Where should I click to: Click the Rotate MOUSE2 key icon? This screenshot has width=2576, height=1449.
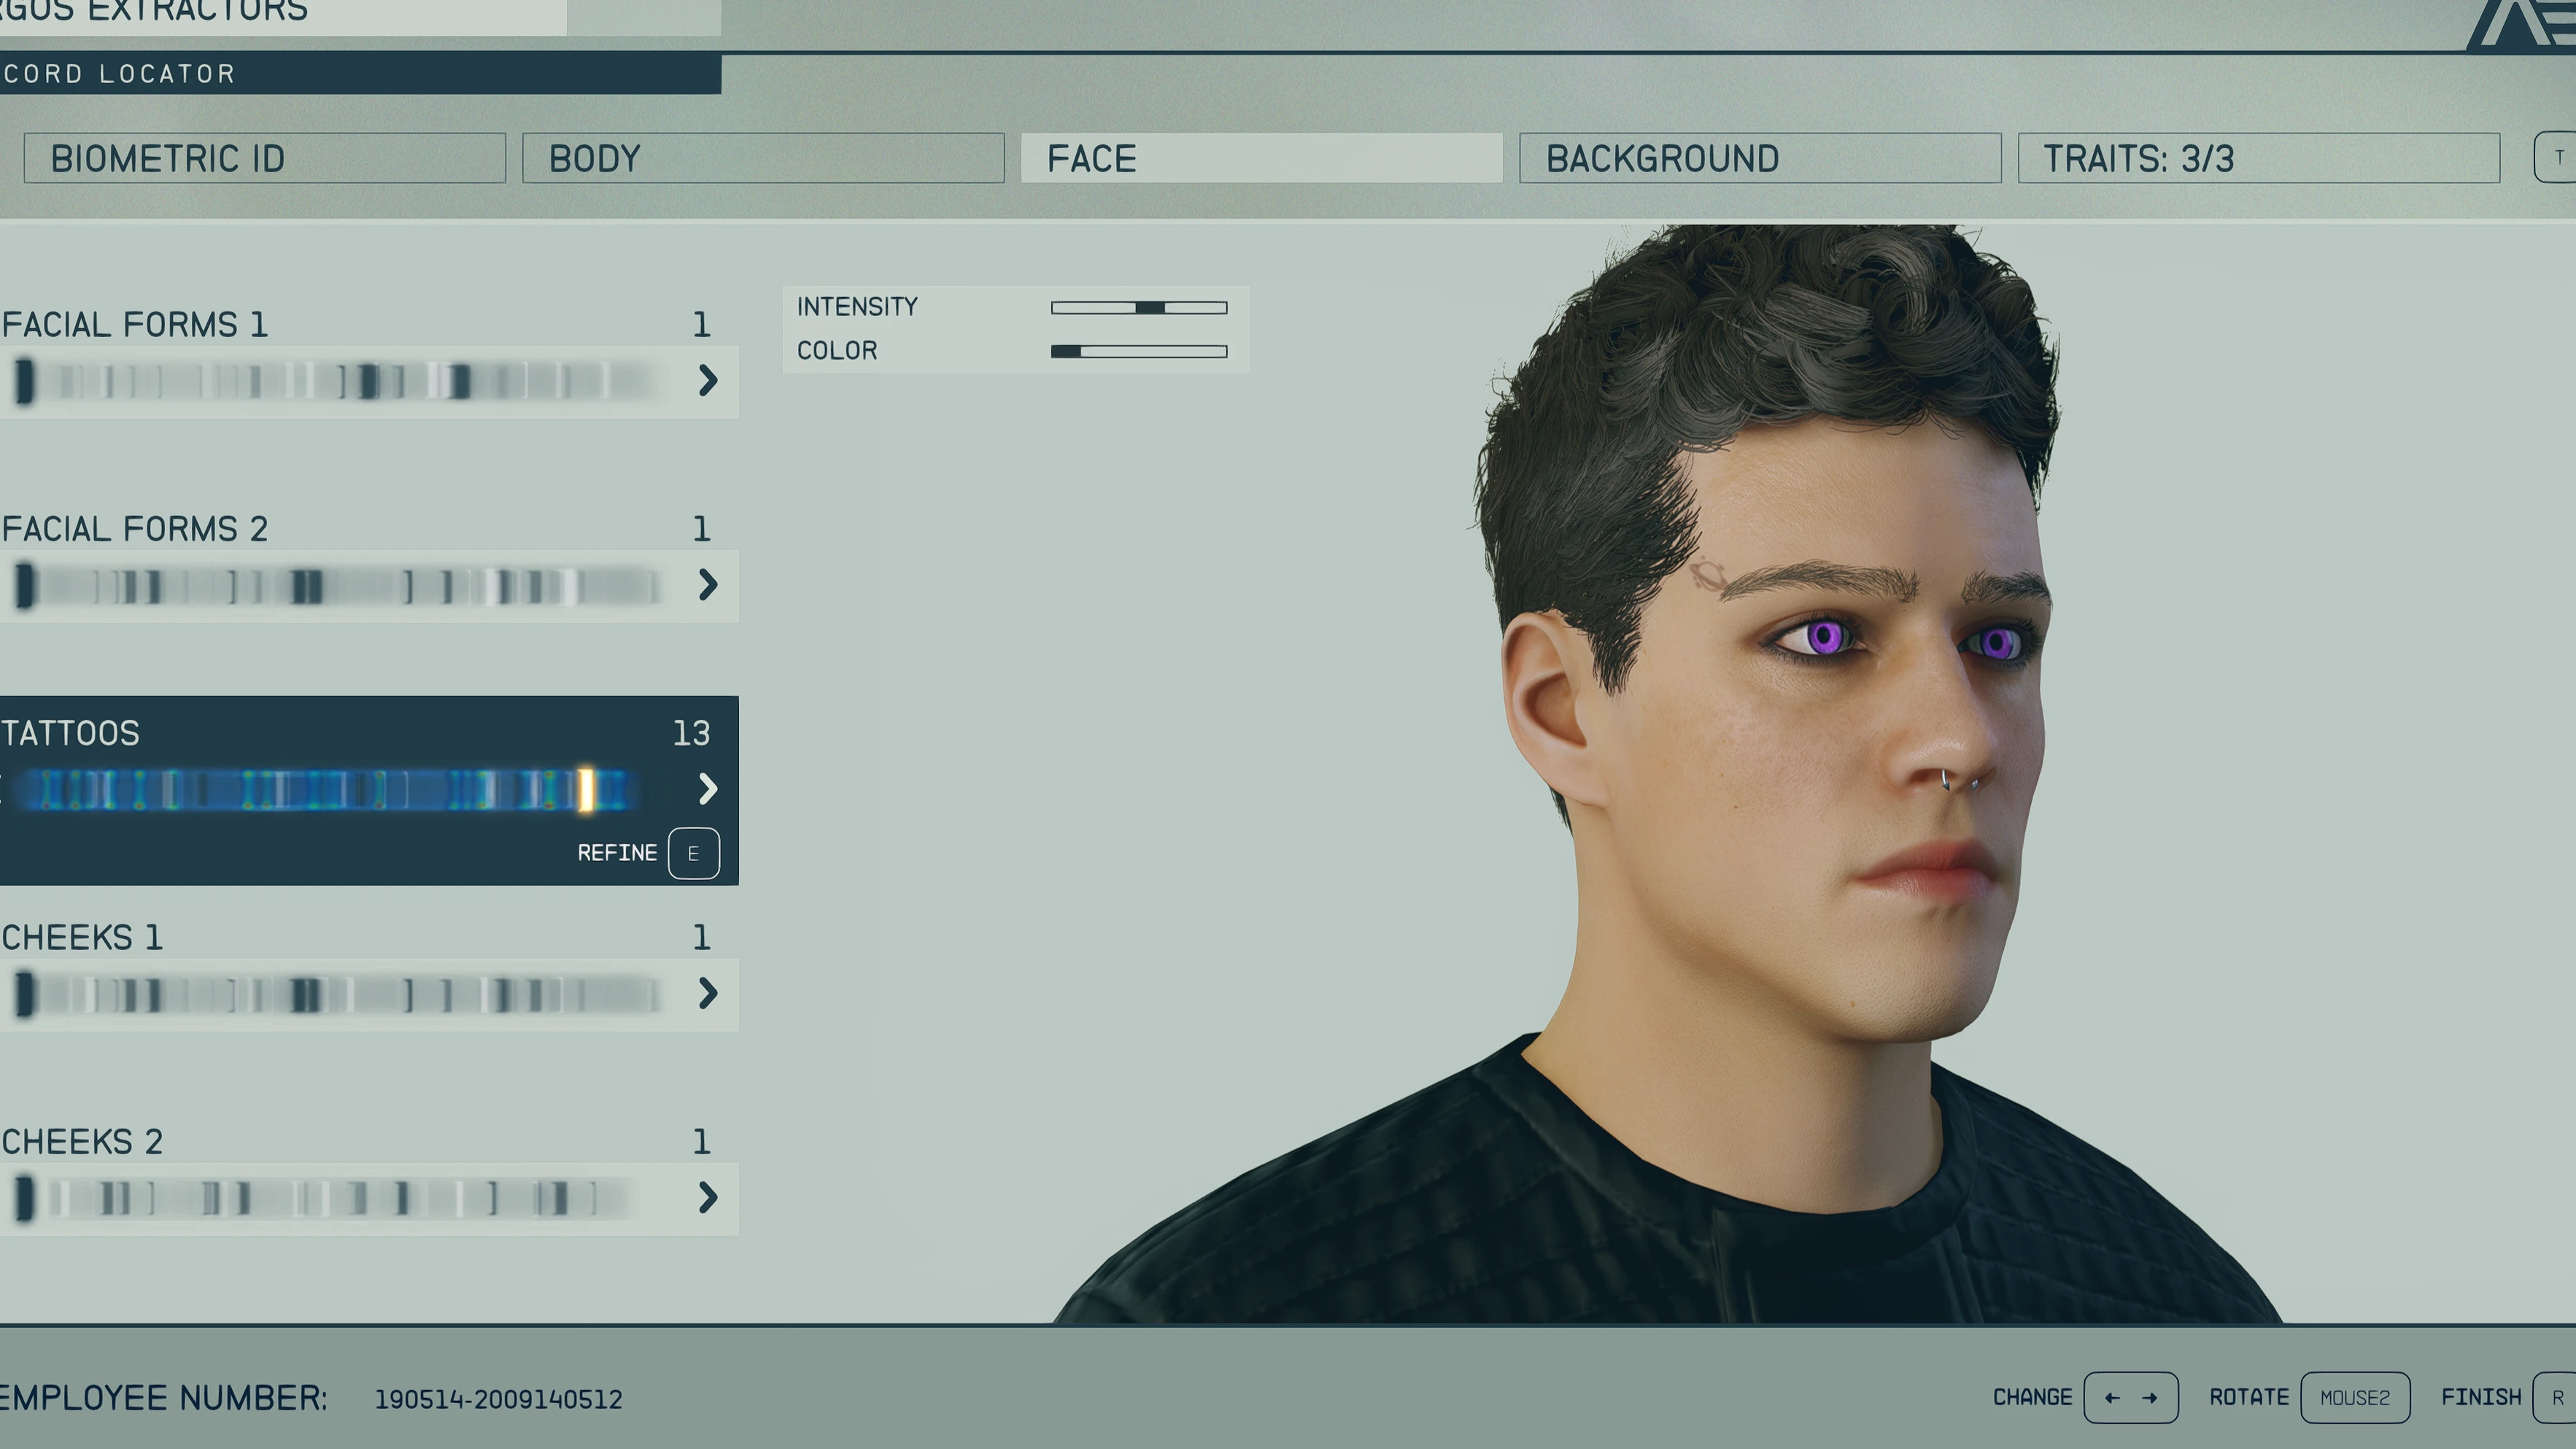pos(2354,1397)
